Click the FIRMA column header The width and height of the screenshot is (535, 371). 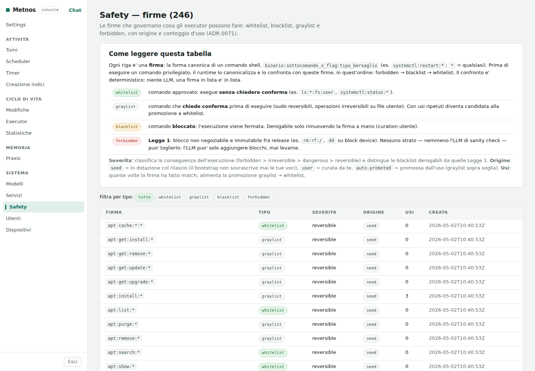(114, 213)
